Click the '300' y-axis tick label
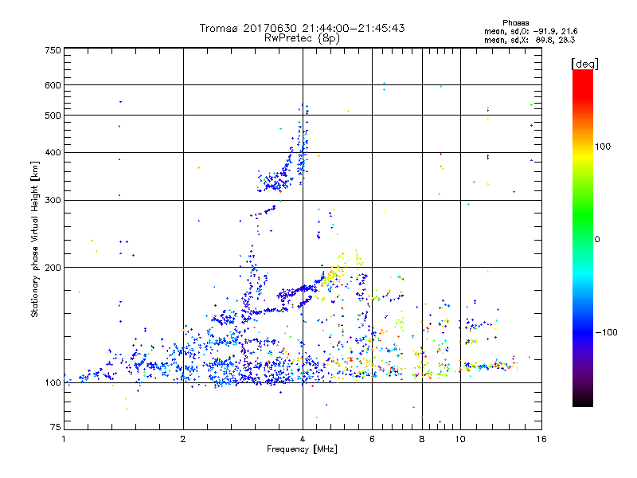 pyautogui.click(x=53, y=201)
